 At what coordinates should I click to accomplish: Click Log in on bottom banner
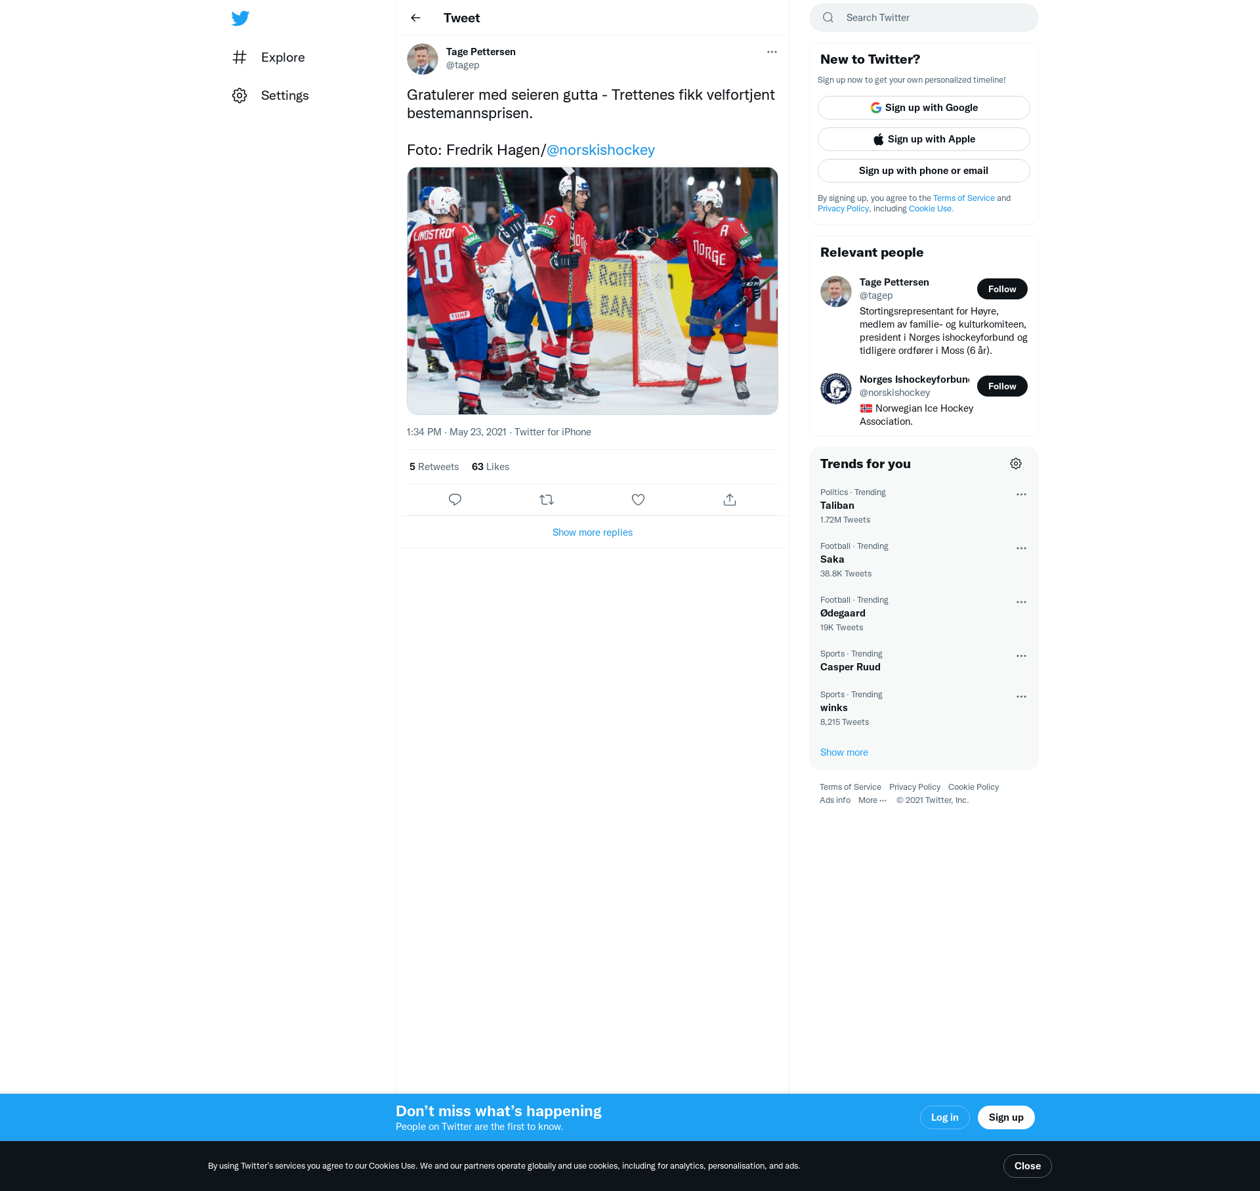tap(944, 1117)
